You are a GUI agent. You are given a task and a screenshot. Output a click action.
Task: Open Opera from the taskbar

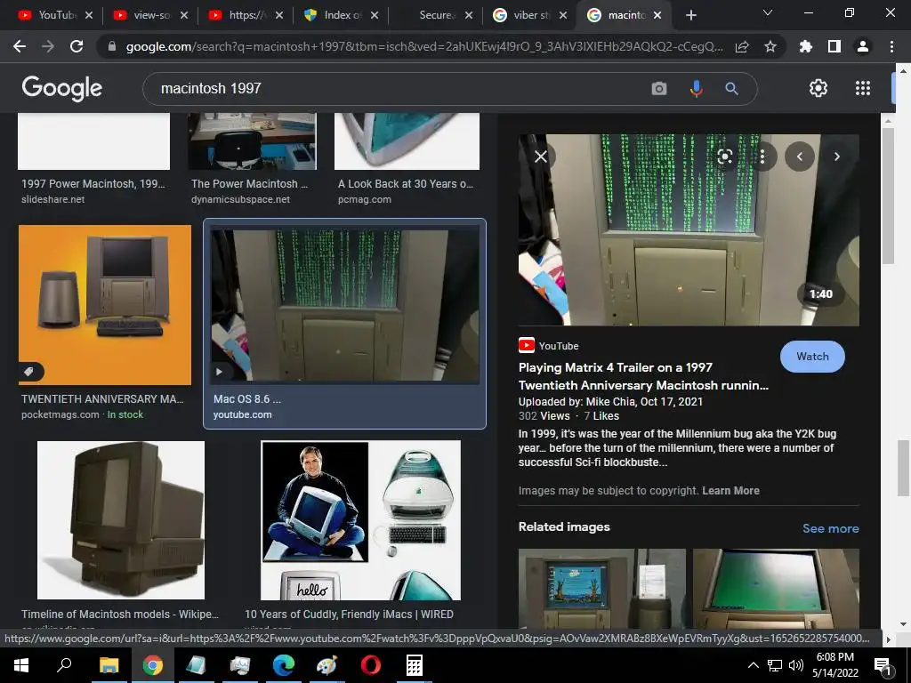pyautogui.click(x=371, y=665)
